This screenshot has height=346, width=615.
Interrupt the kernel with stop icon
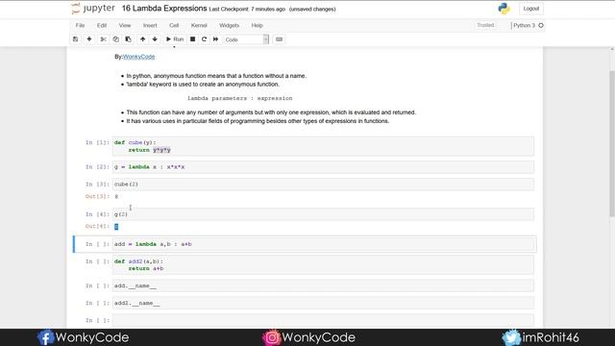click(192, 39)
